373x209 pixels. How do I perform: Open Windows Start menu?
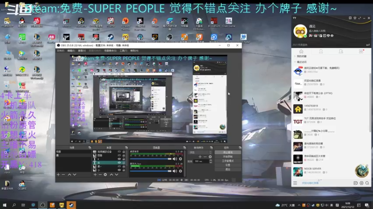coord(5,205)
